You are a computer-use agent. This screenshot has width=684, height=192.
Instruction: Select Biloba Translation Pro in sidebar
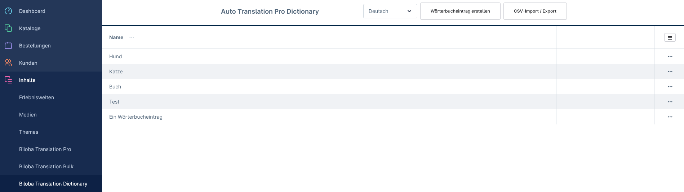tap(45, 149)
